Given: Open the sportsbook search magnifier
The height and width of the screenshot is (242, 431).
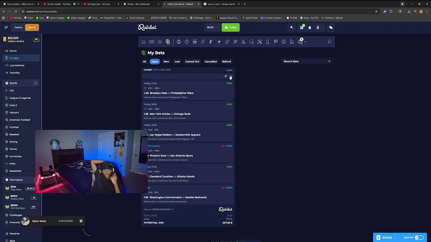Looking at the screenshot, I should pos(329,42).
